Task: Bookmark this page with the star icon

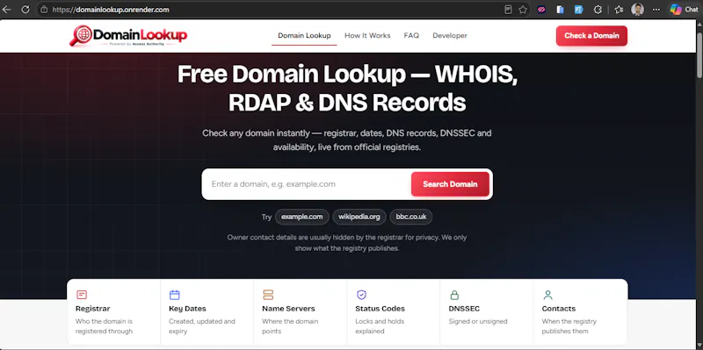Action: pyautogui.click(x=523, y=10)
